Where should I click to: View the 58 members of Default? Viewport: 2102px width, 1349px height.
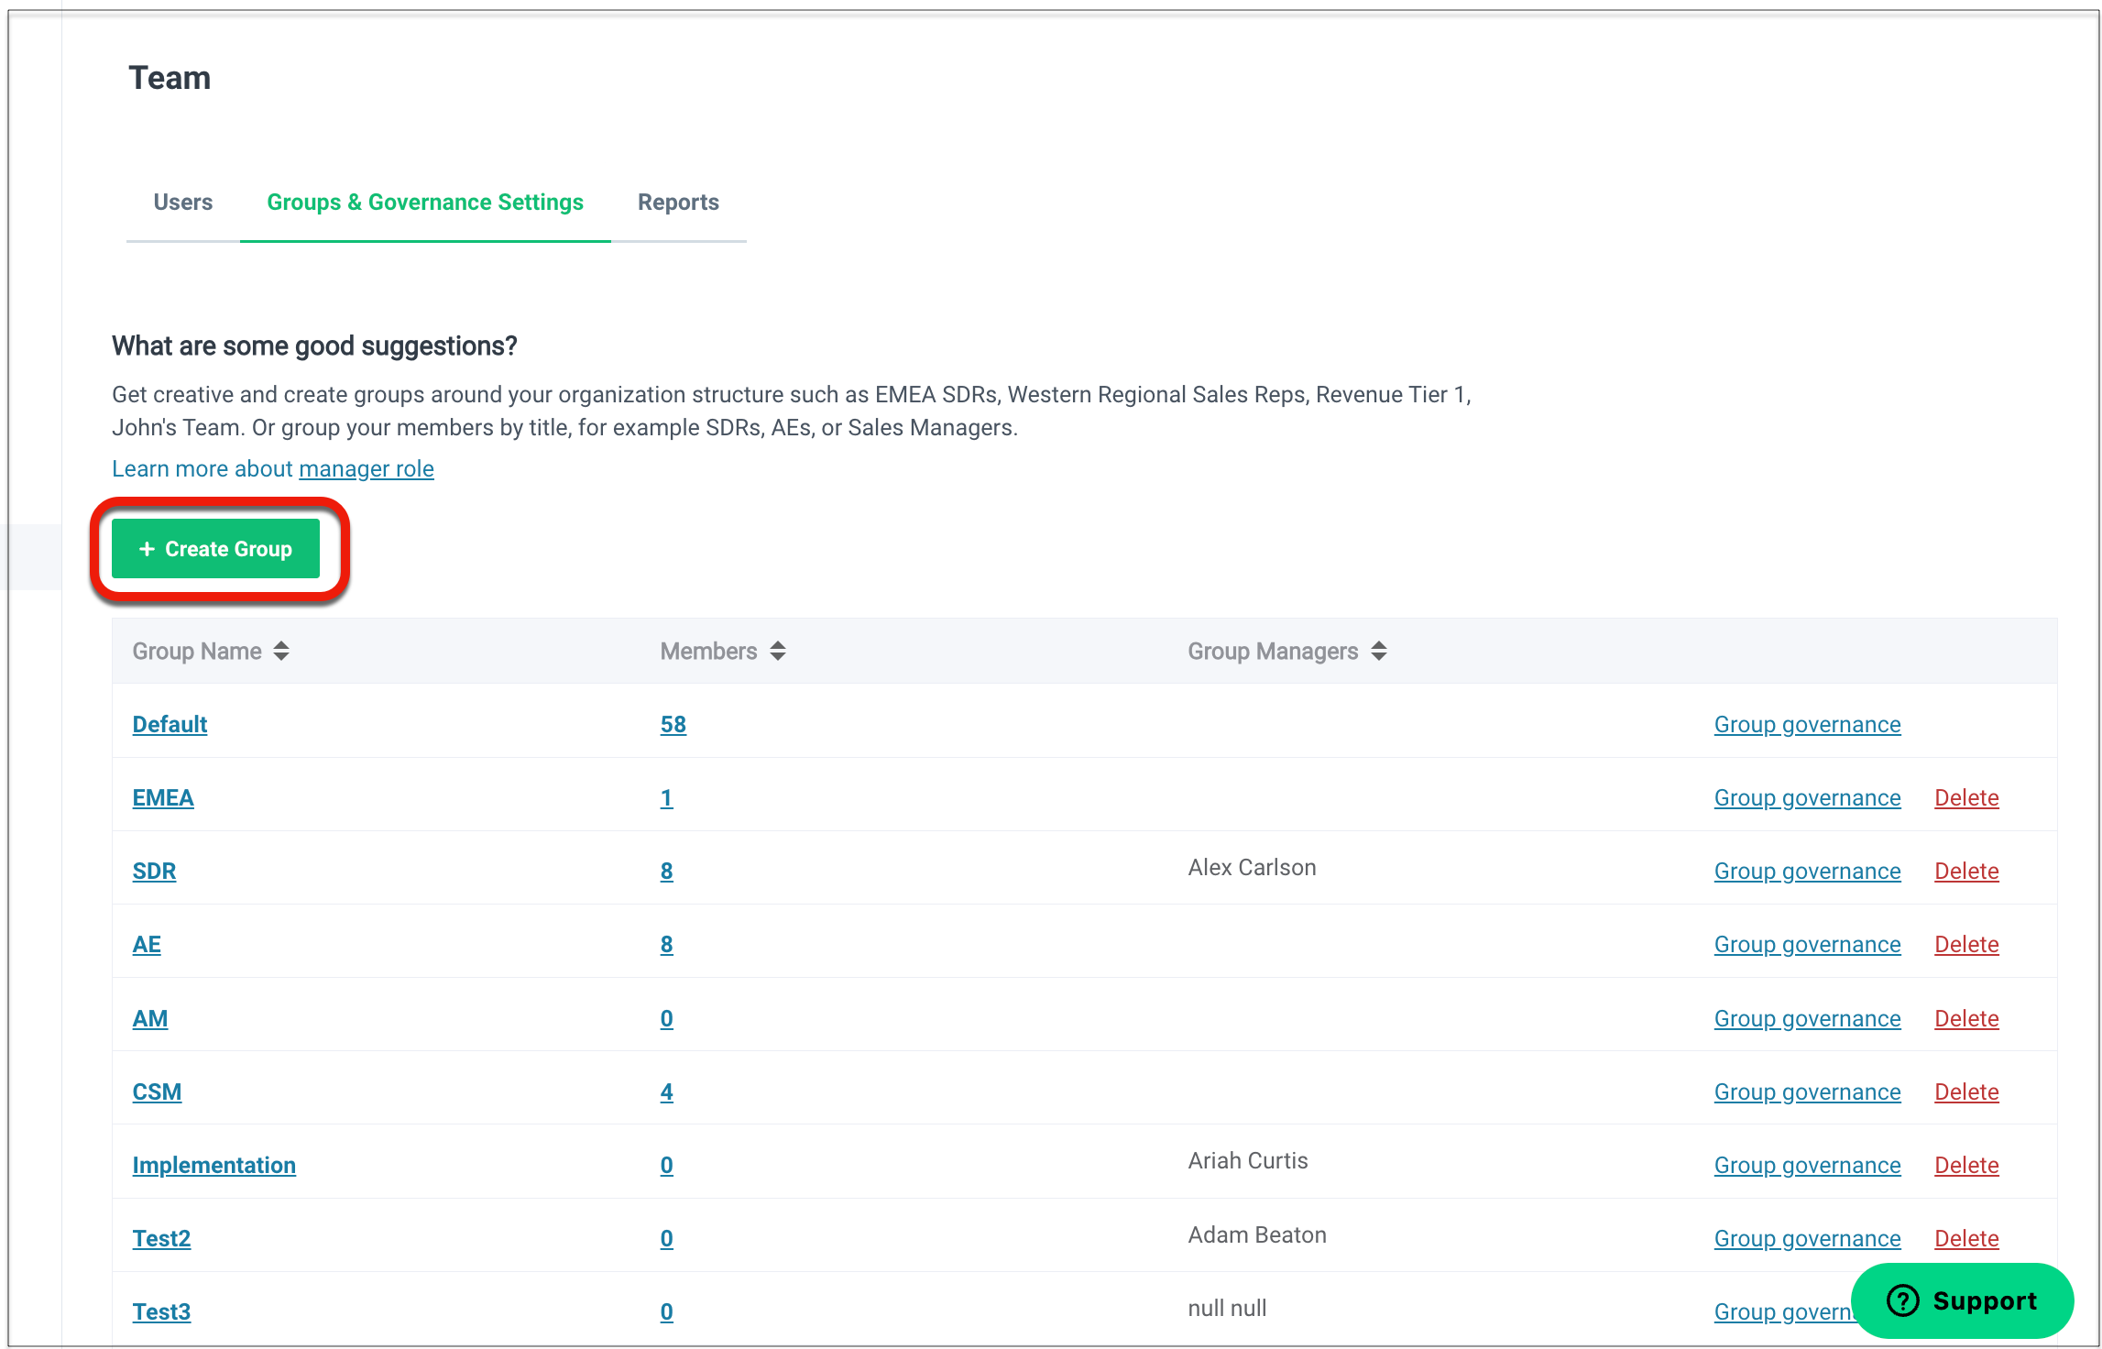pos(673,724)
